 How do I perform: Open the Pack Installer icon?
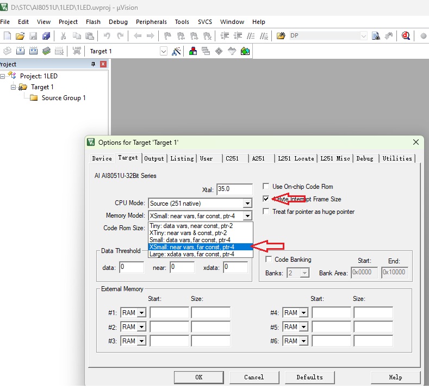point(245,51)
